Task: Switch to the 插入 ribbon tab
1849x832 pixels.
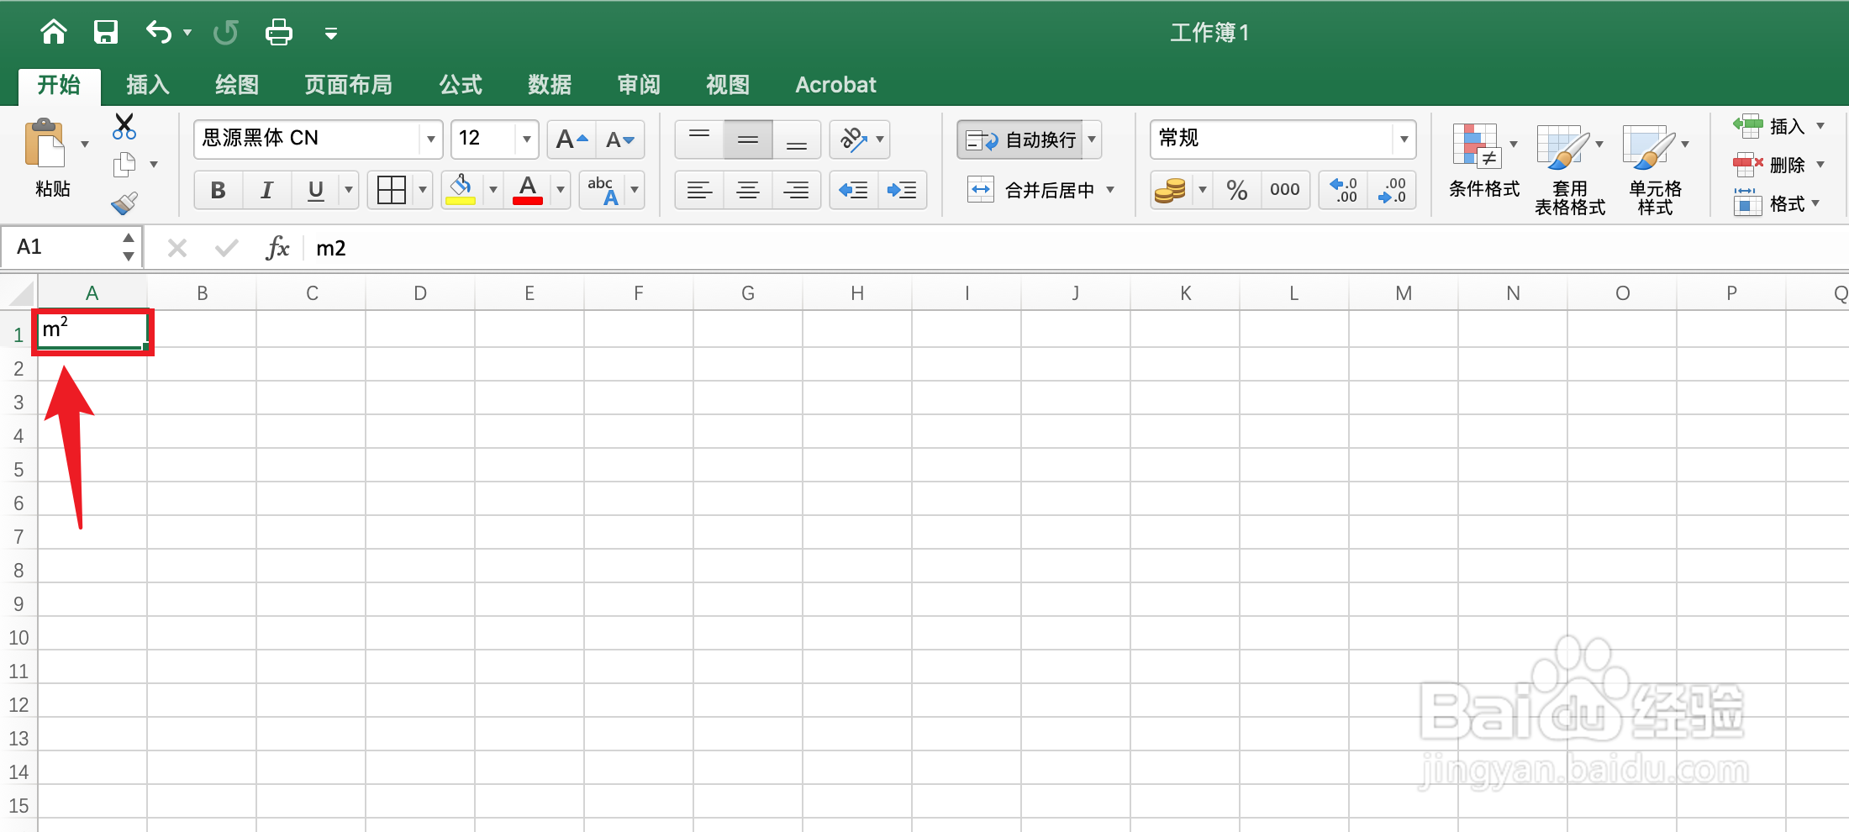Action: tap(148, 85)
